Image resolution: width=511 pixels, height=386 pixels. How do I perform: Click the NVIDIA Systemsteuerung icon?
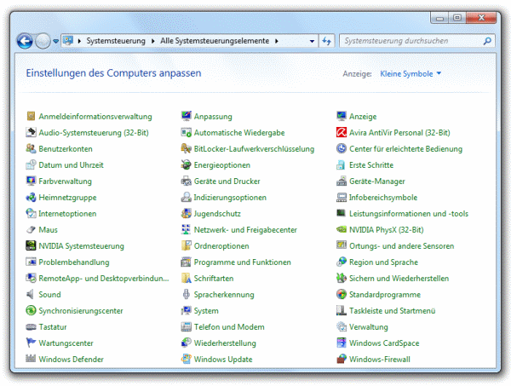32,246
